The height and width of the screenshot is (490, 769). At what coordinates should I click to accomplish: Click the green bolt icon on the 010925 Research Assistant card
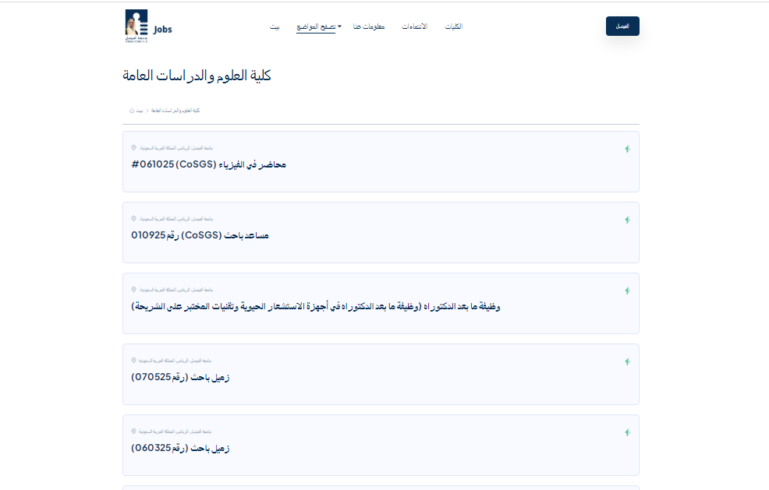pos(627,220)
